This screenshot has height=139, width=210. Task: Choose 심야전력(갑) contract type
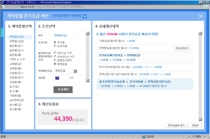pyautogui.click(x=17, y=100)
